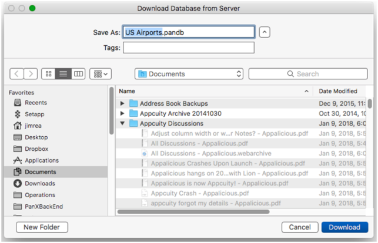Open Downloads folder in the sidebar
This screenshot has height=243, width=378.
(40, 184)
